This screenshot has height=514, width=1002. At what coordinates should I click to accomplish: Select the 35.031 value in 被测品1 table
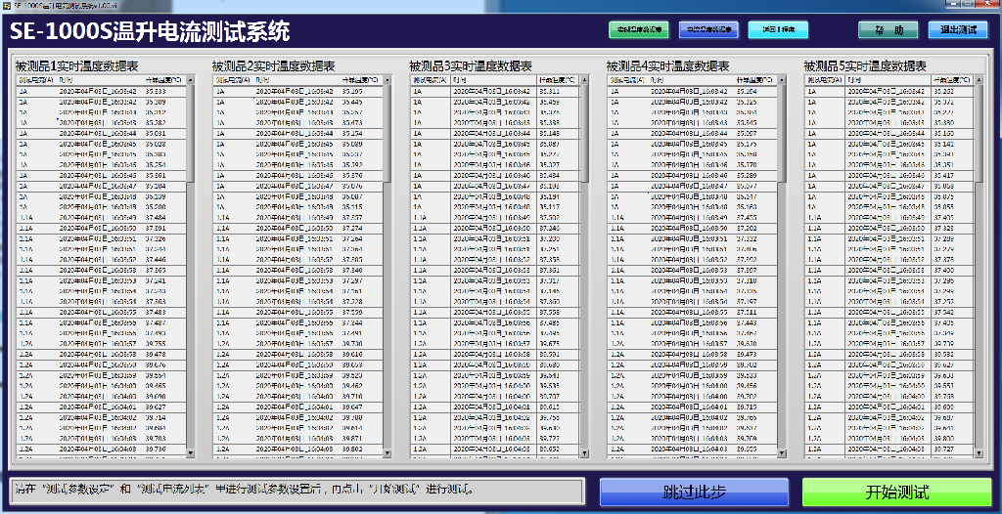[x=156, y=134]
